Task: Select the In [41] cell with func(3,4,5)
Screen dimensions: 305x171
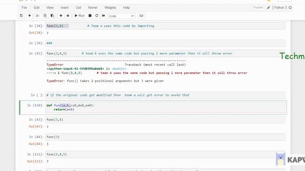Action: click(165, 53)
